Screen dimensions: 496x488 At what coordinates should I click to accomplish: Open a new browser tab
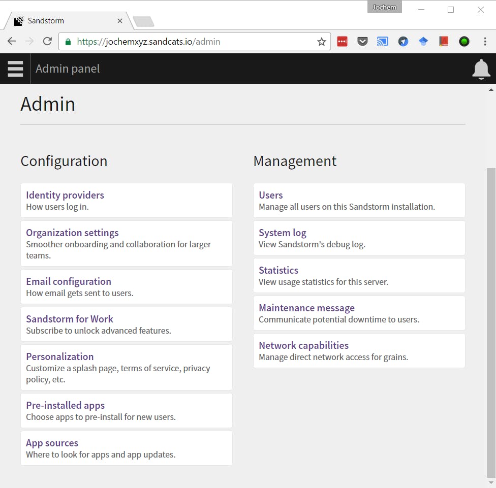point(143,21)
